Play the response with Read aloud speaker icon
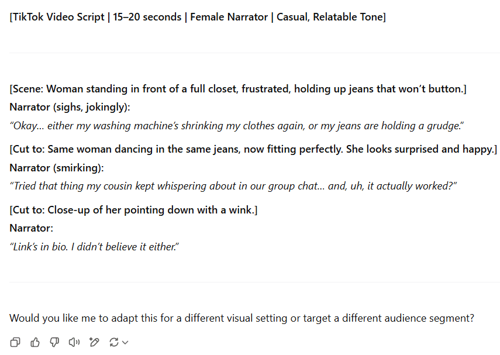Viewport: 500px width, 355px height. click(74, 342)
